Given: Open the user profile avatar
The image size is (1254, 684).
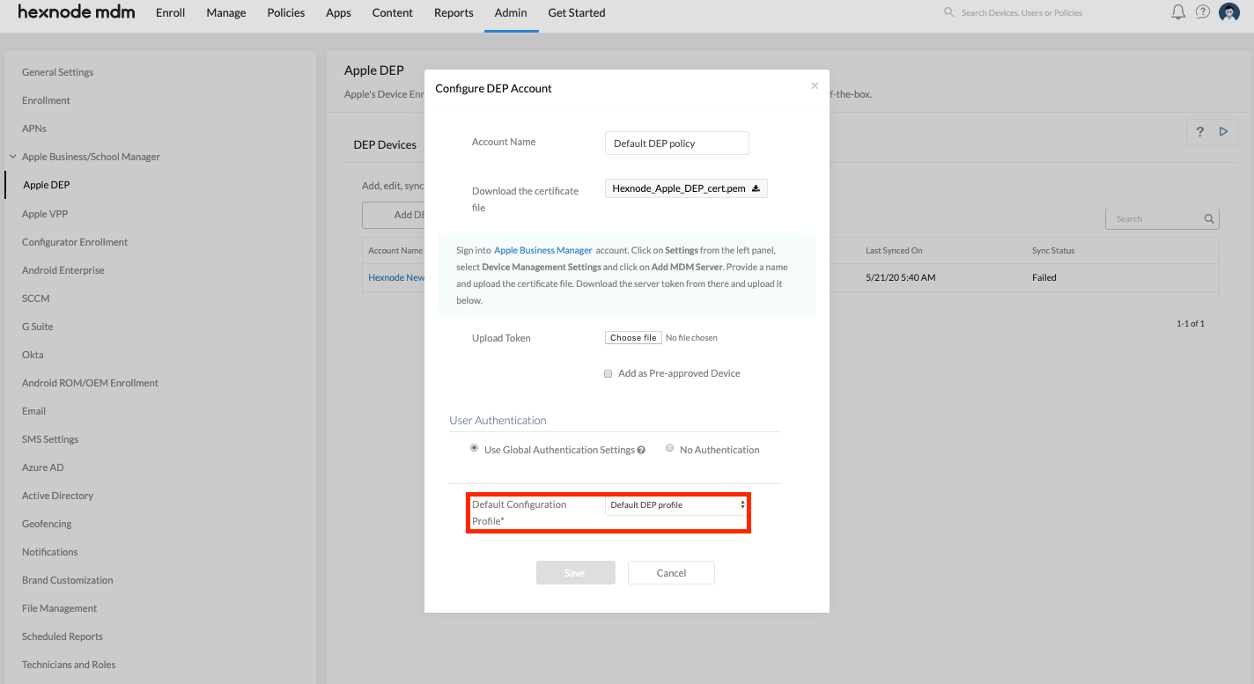Looking at the screenshot, I should pos(1229,12).
